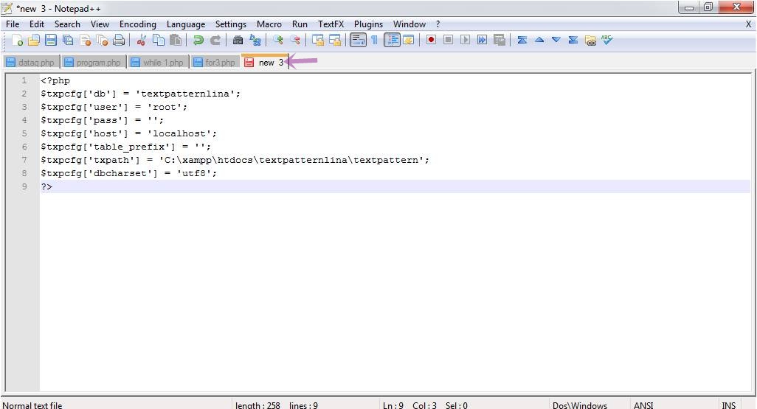
Task: Open the Encoding menu
Action: pos(137,24)
